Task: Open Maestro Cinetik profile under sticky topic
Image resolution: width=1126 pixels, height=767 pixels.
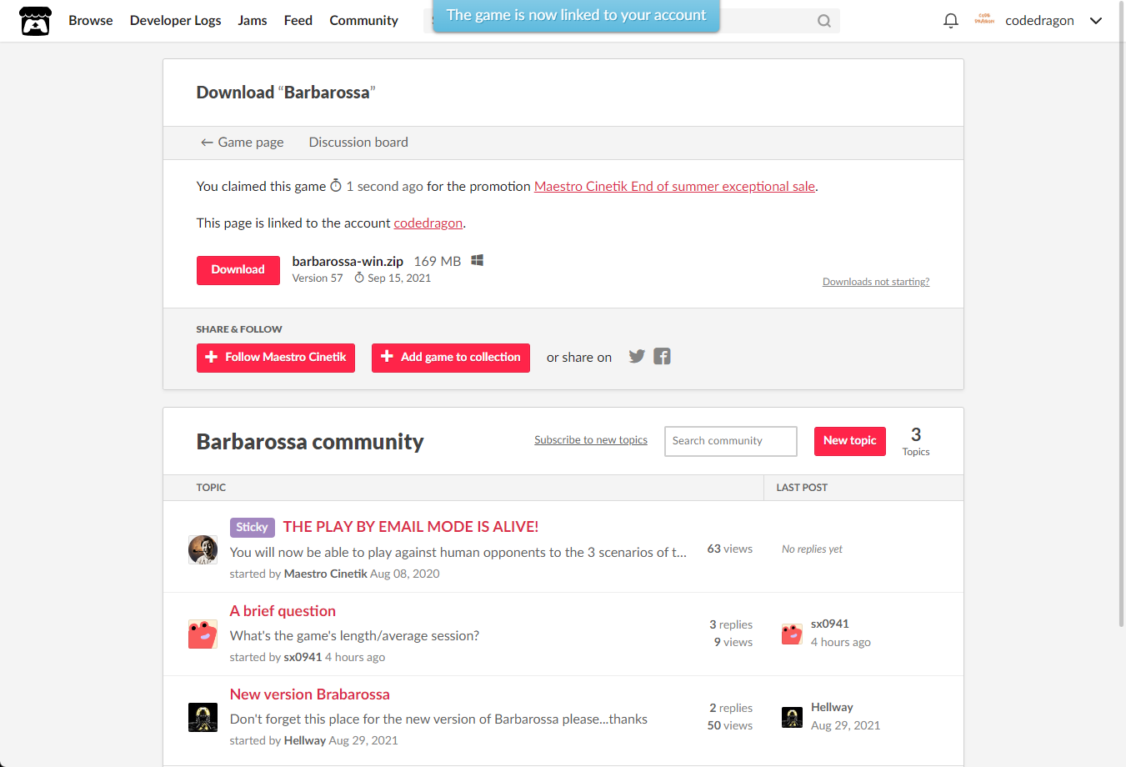Action: tap(326, 574)
